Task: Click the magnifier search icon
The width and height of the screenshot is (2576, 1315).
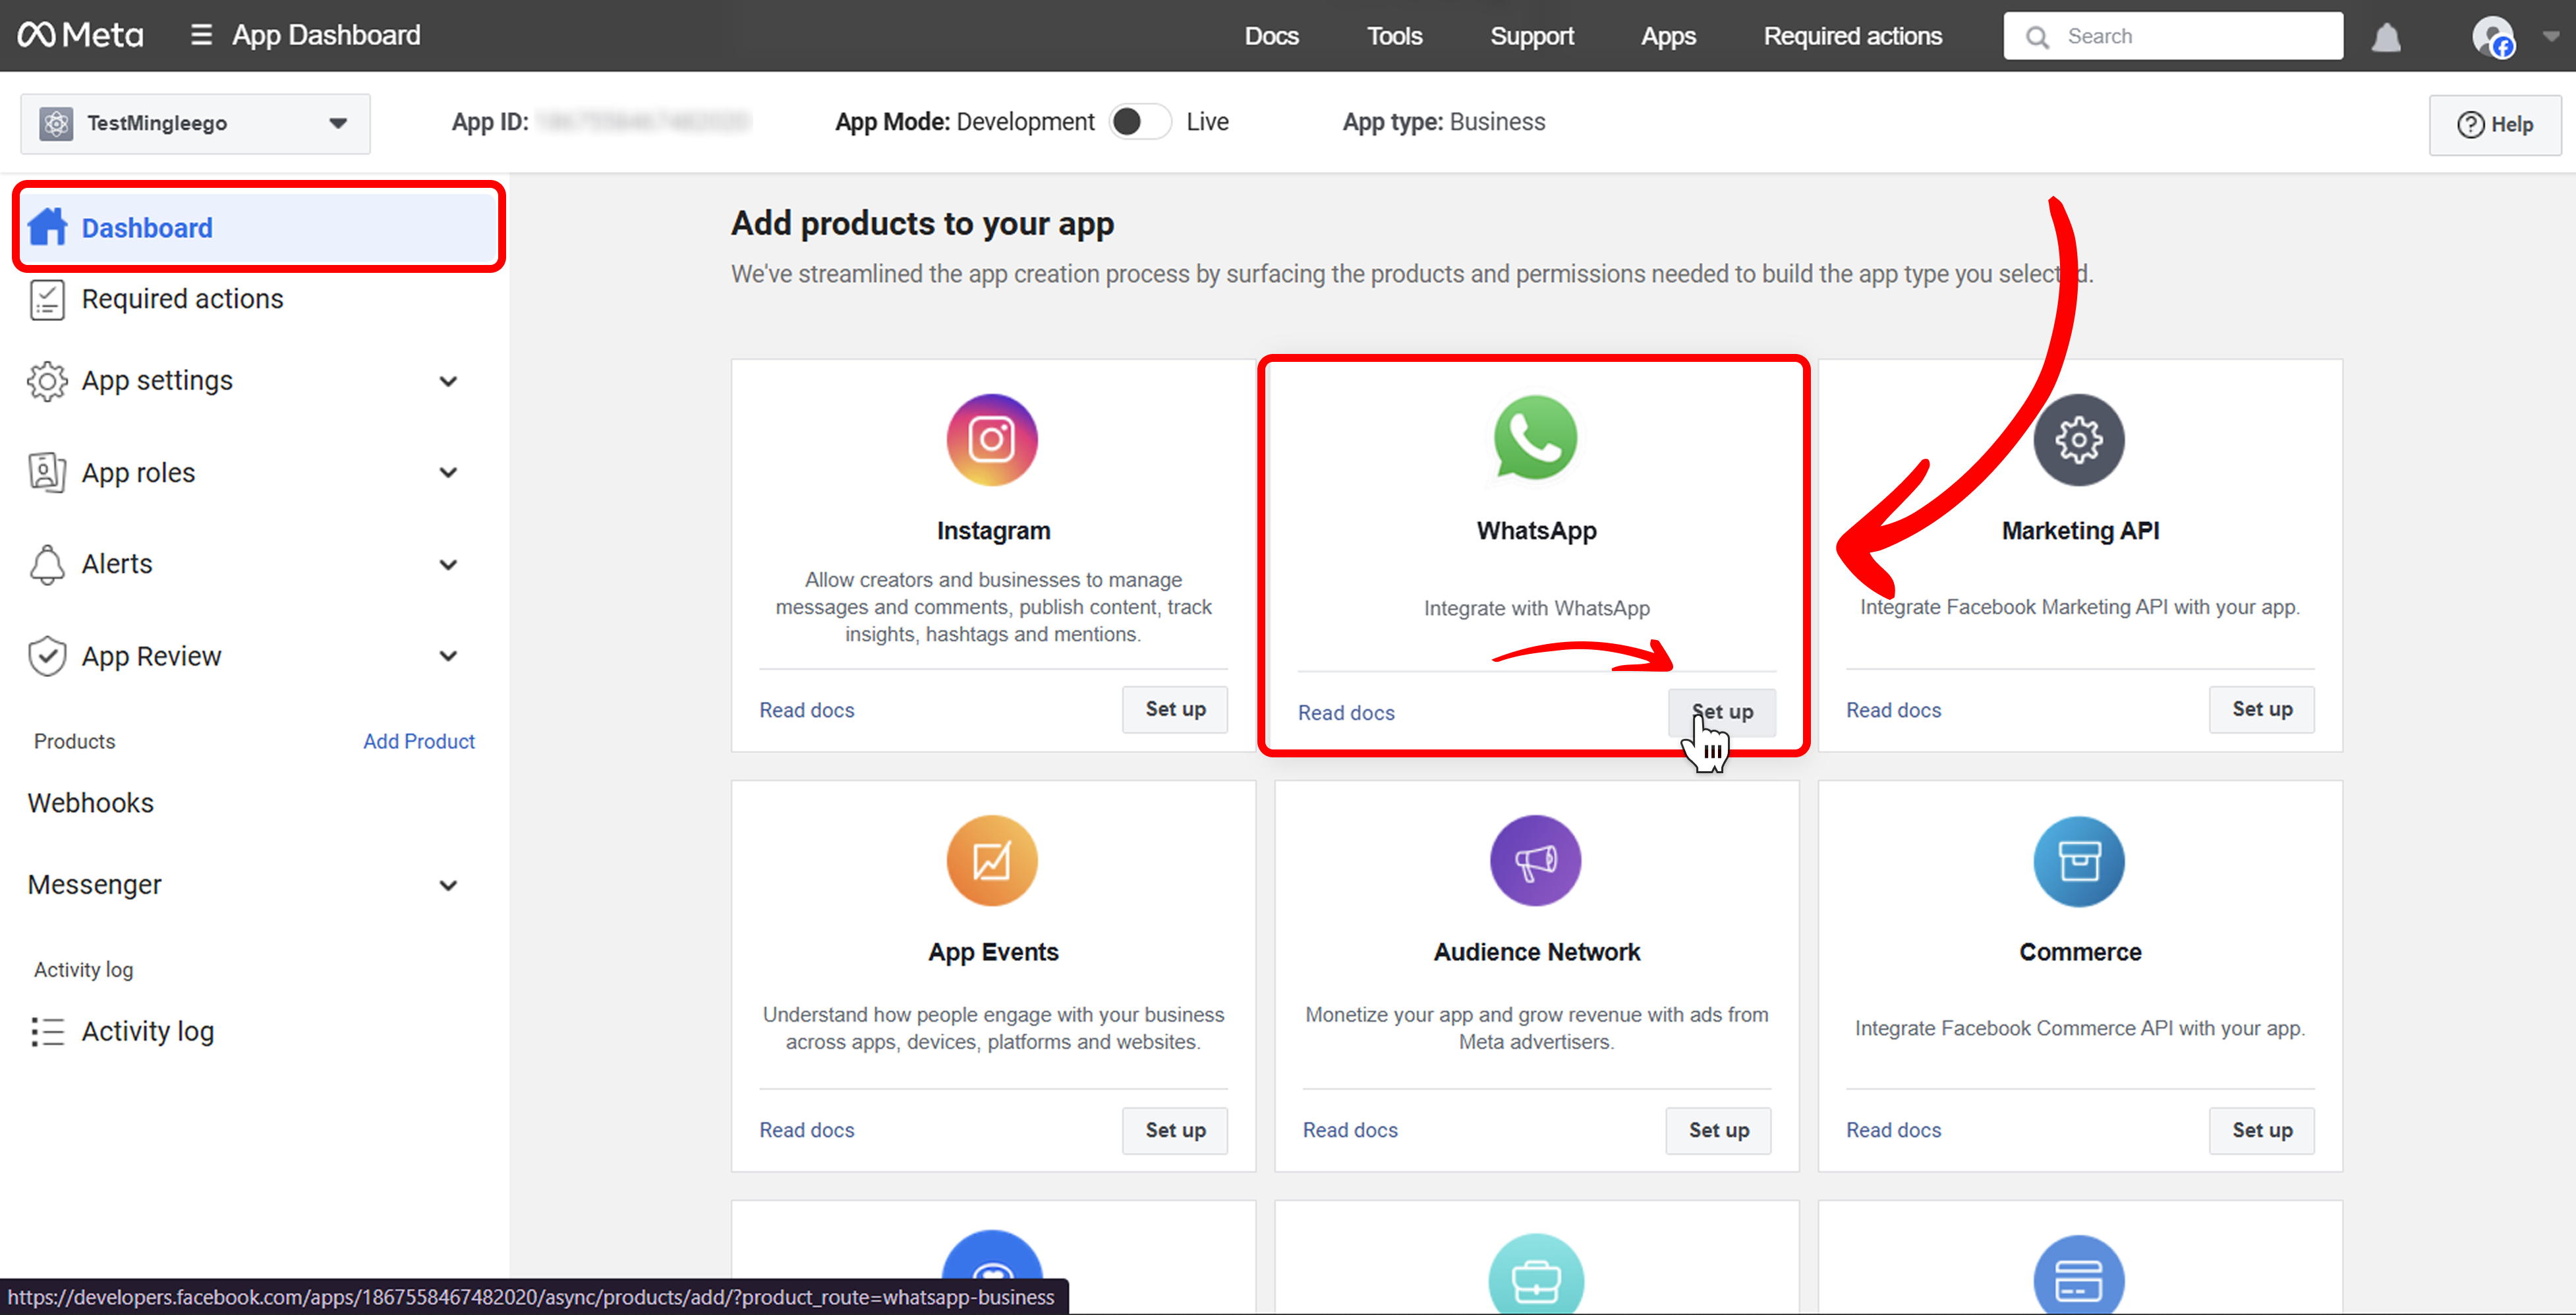Action: coord(2036,37)
